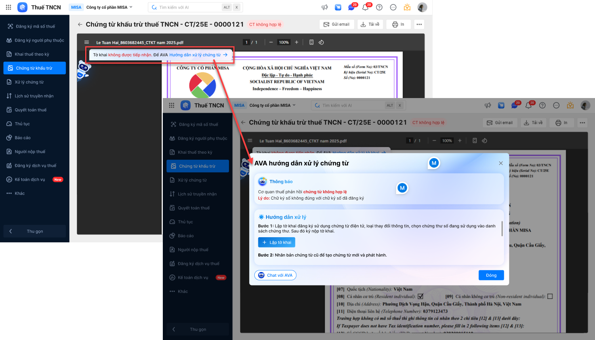Screen dimensions: 595x340
Task: Select Quyết toán thuế in the front window sidebar
Action: pos(198,208)
